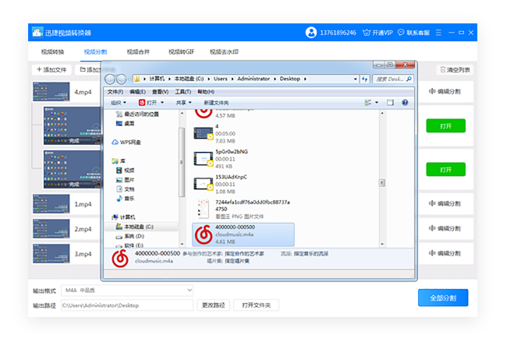Select 音乐 library in sidebar
This screenshot has width=507, height=349.
coord(125,198)
